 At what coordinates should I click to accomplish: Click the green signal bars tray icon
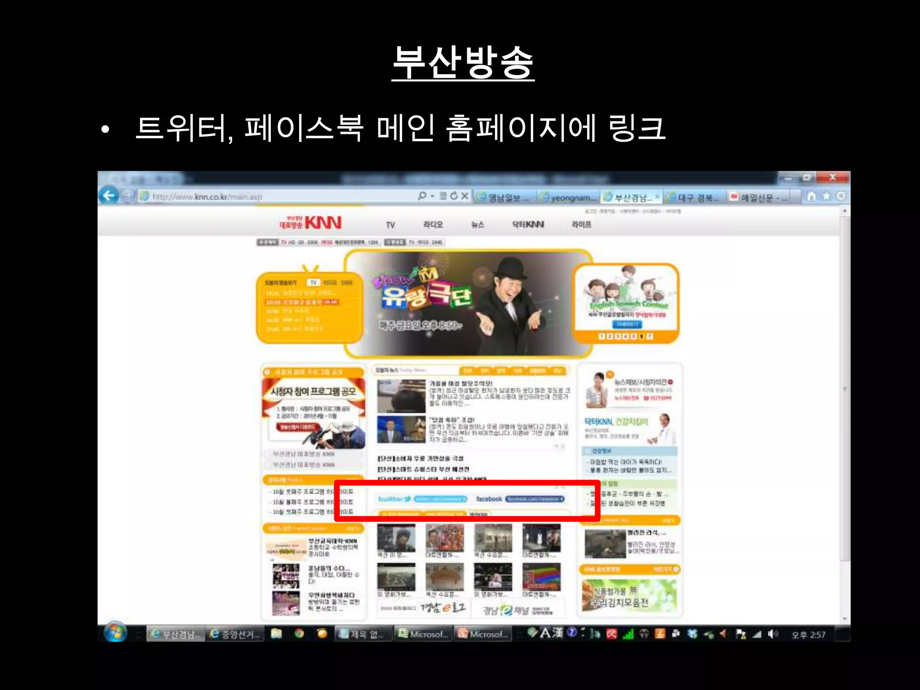(x=628, y=634)
